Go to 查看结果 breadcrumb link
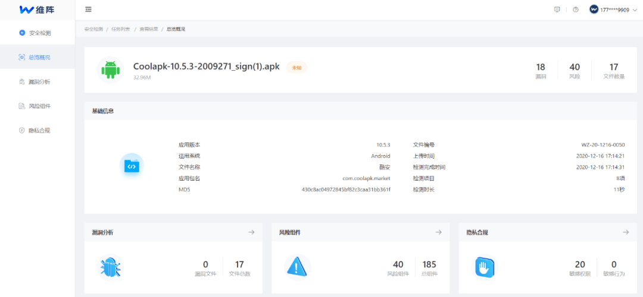 [x=148, y=30]
